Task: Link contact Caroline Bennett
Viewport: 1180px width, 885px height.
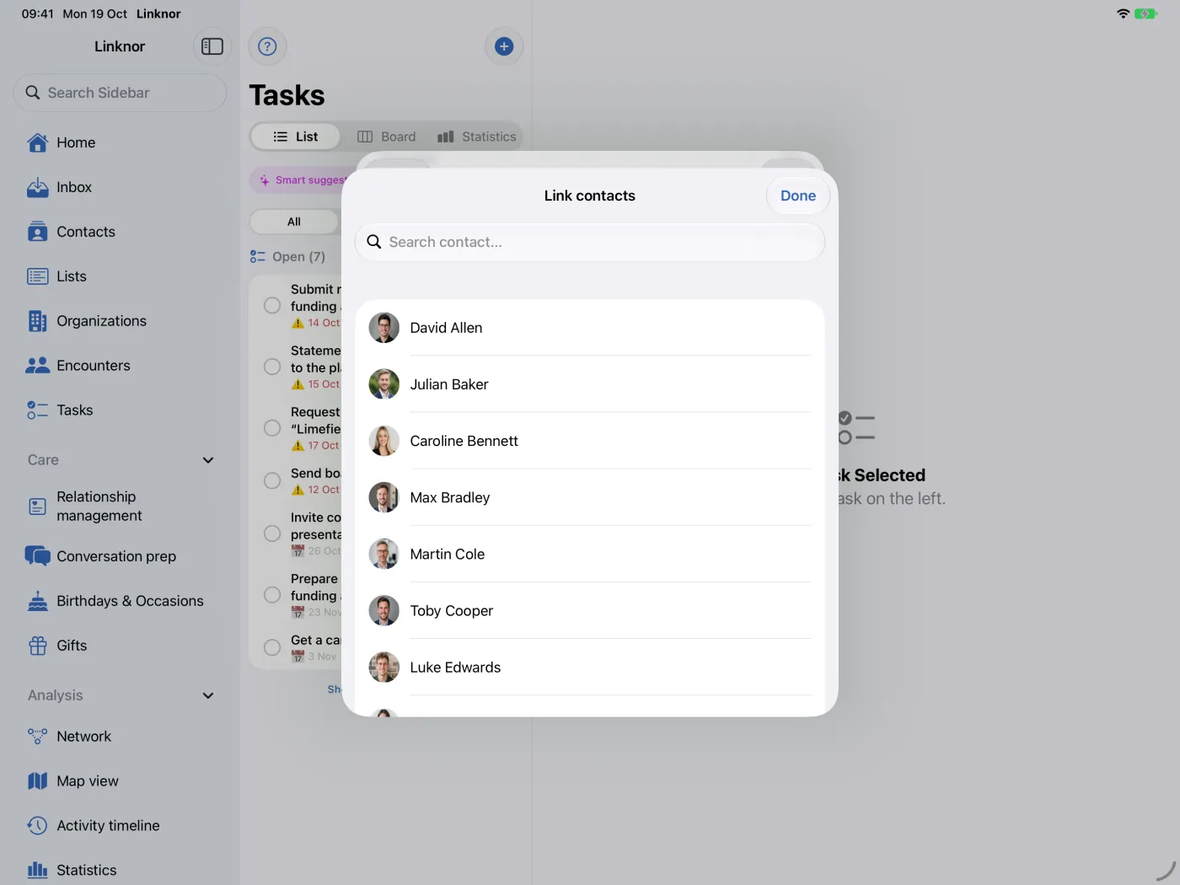Action: pyautogui.click(x=590, y=441)
